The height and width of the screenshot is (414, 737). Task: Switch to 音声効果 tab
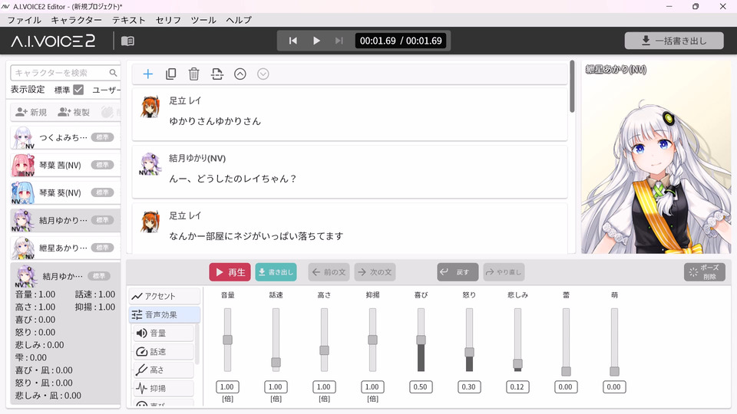(x=164, y=314)
